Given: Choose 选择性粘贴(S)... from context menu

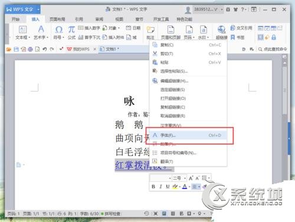Looking at the screenshot, I should click(x=188, y=71).
